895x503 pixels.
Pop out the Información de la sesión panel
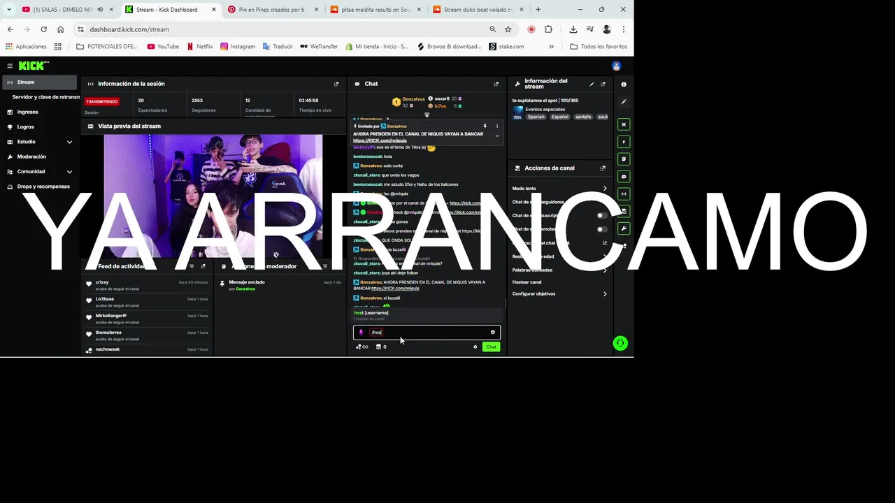point(336,84)
